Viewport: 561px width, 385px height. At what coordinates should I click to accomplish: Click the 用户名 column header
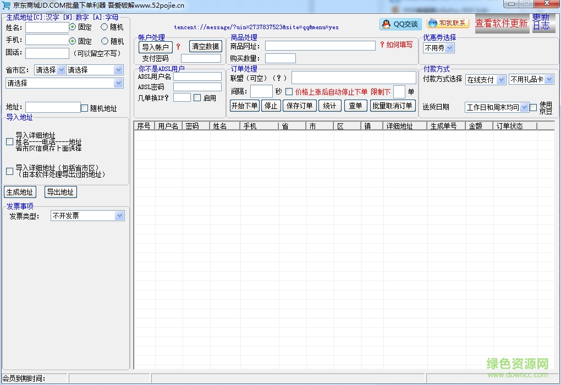click(x=168, y=126)
